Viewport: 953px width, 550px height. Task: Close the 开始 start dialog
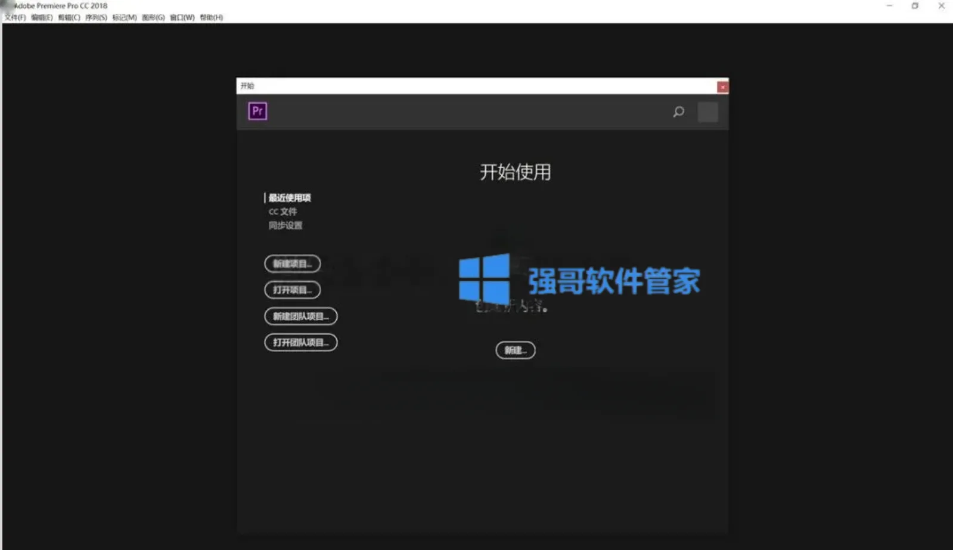tap(722, 87)
